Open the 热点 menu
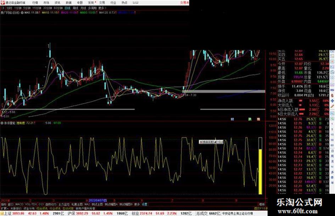 point(124,3)
